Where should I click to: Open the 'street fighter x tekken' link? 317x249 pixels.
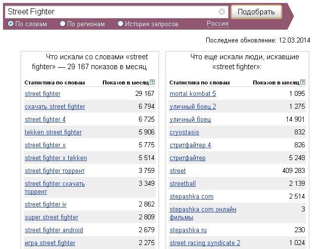pyautogui.click(x=56, y=158)
